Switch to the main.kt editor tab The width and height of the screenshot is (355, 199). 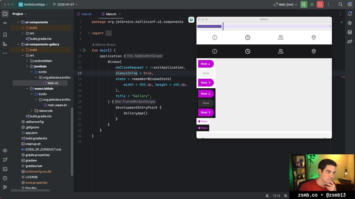84,14
